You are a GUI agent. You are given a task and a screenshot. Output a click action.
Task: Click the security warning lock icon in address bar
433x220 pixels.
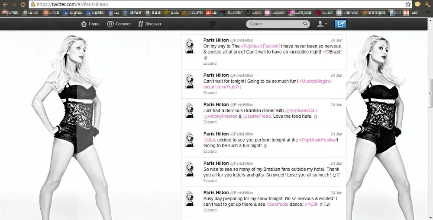(x=33, y=4)
